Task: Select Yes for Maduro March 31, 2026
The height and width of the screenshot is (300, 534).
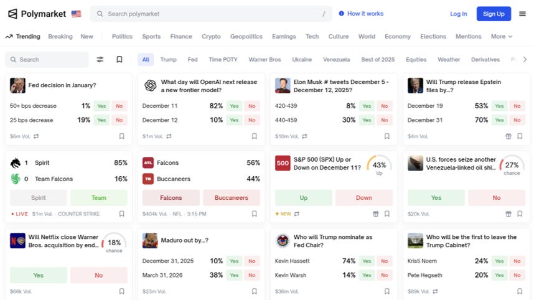Action: [234, 275]
